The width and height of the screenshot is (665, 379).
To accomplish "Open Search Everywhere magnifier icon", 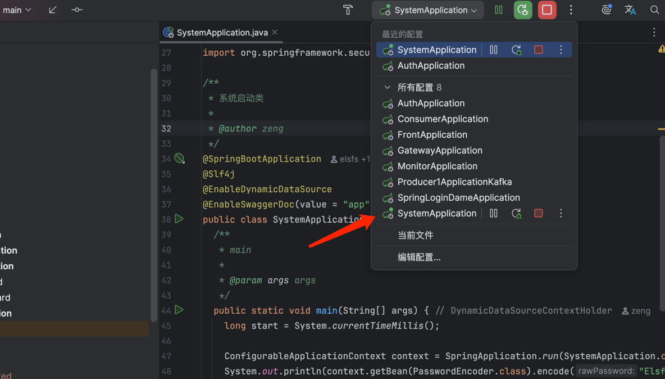I will click(x=654, y=10).
